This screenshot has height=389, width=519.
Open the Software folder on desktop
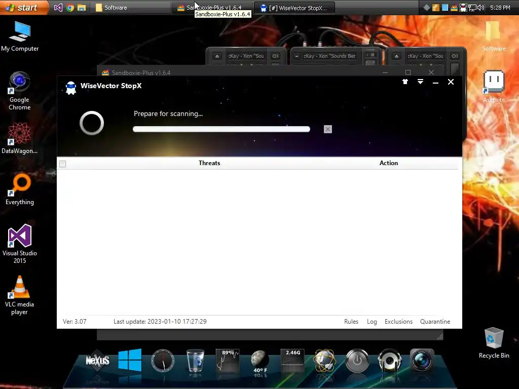pyautogui.click(x=494, y=36)
